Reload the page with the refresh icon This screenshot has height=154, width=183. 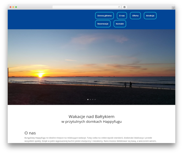pyautogui.click(x=119, y=7)
